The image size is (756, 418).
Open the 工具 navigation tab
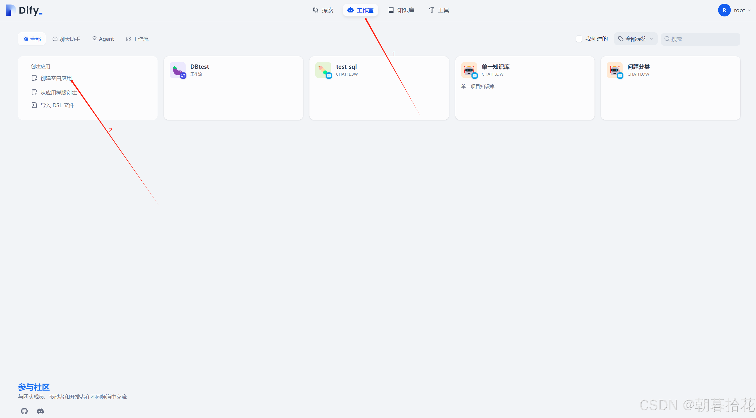[x=439, y=10]
